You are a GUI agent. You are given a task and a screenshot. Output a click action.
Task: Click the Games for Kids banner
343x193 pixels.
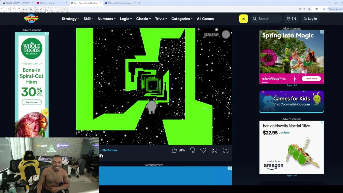292,102
